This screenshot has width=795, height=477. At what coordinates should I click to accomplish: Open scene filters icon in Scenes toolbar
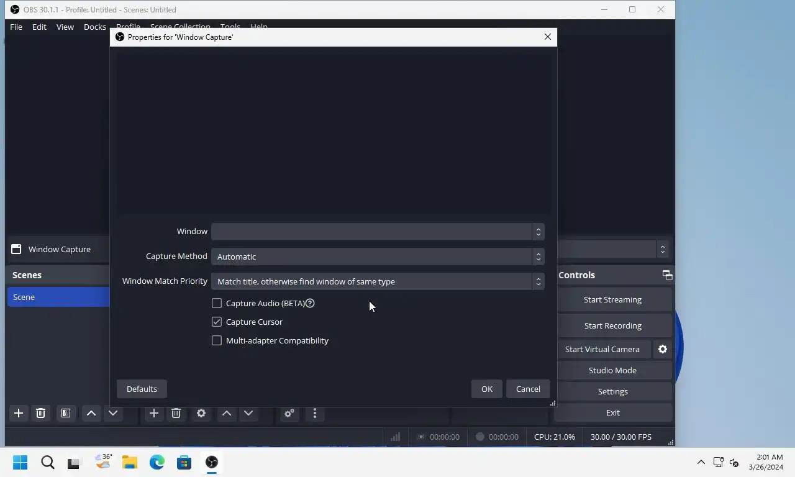(x=65, y=413)
